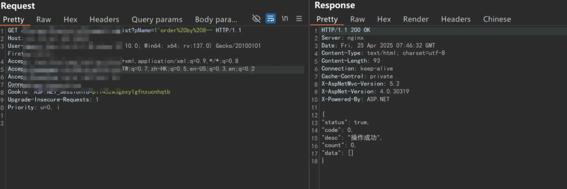This screenshot has height=189, width=567.
Task: Click the HTTP/1.1 200 OK status line
Action: click(x=345, y=30)
